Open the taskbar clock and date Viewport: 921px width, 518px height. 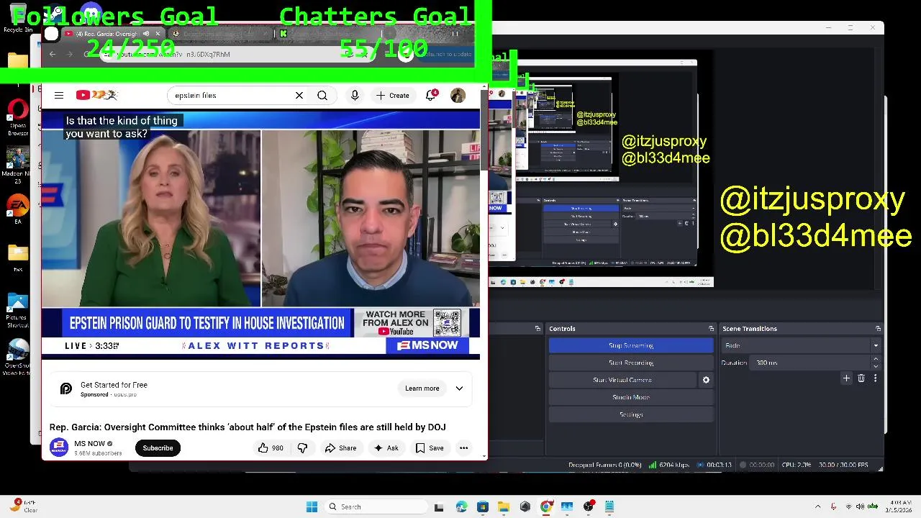click(899, 506)
